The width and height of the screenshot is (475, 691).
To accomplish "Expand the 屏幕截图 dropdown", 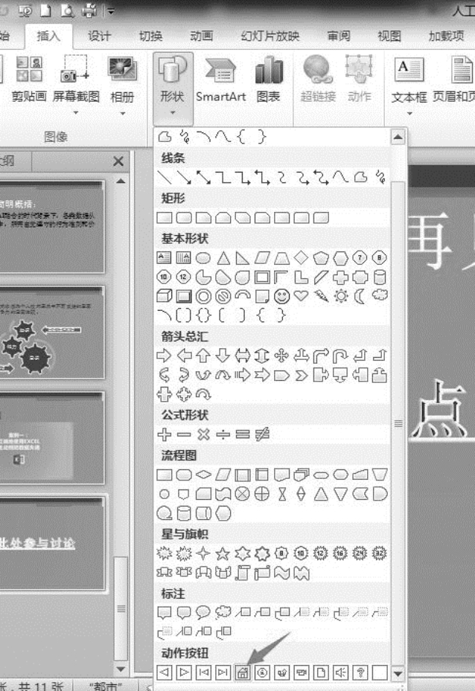I will [x=76, y=113].
